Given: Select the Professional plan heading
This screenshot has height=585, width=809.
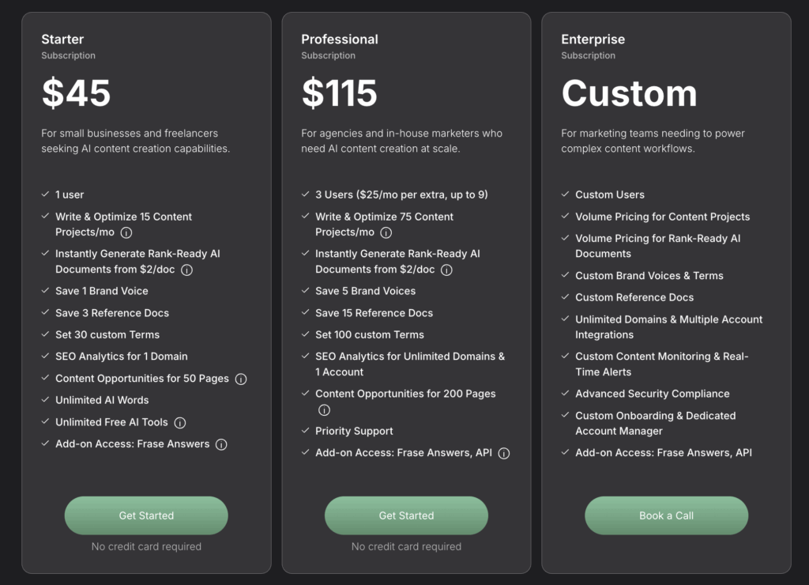Looking at the screenshot, I should 340,40.
